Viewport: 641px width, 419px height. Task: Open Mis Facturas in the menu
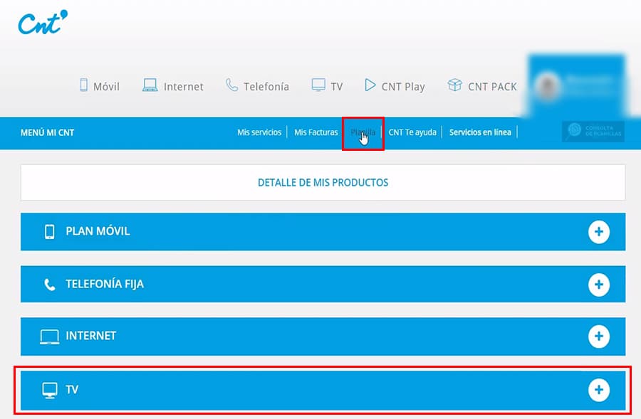(316, 132)
